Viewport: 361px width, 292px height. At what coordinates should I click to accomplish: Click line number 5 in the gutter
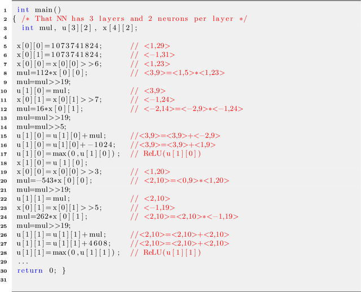[5, 46]
